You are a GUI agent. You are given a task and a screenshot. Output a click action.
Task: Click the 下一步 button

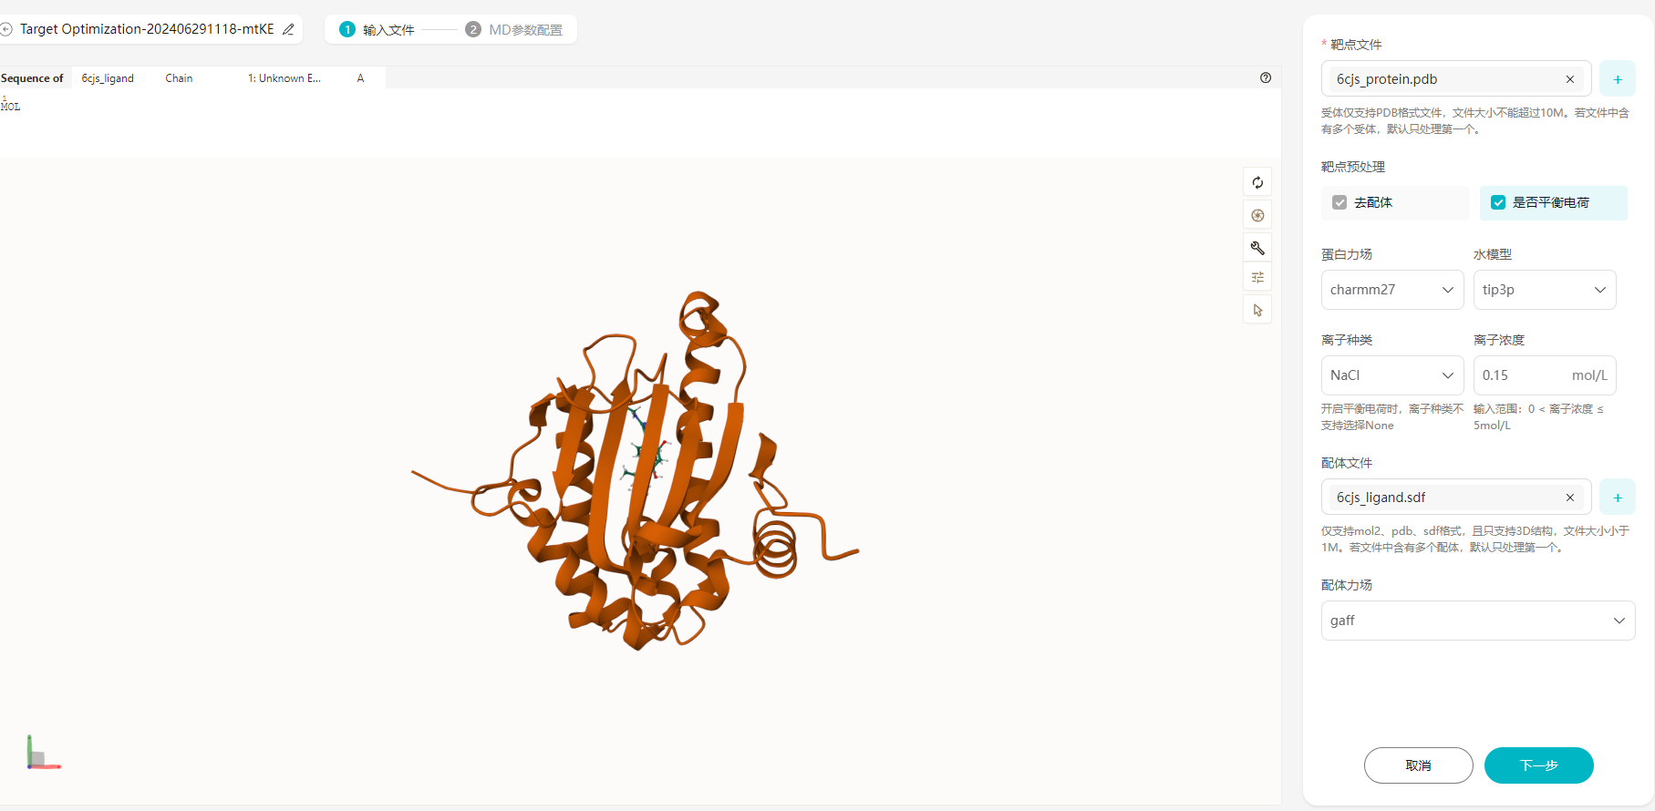[1539, 765]
